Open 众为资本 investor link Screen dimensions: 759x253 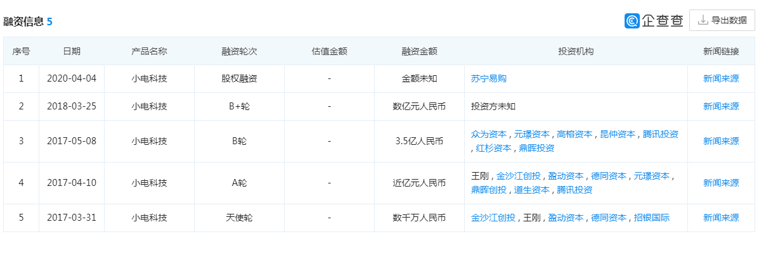point(488,134)
